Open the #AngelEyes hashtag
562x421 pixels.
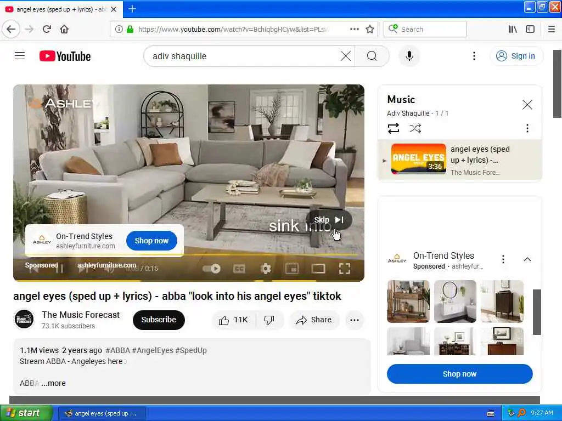tap(153, 350)
